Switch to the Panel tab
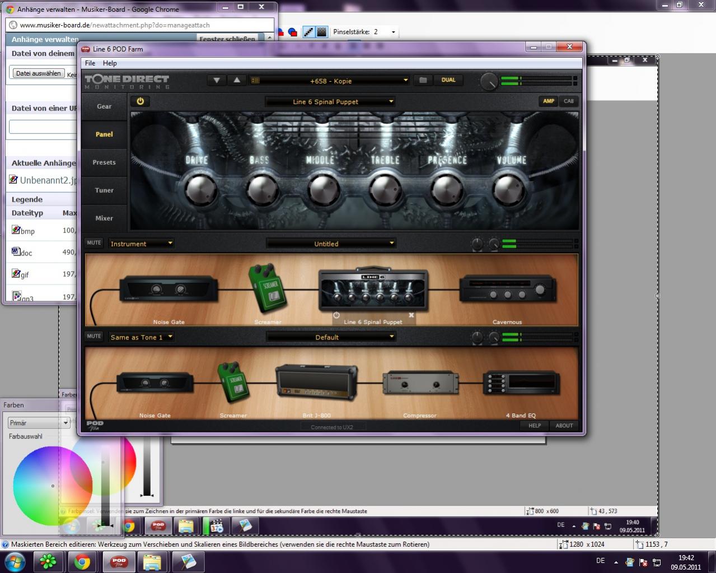This screenshot has width=716, height=573. pyautogui.click(x=104, y=134)
